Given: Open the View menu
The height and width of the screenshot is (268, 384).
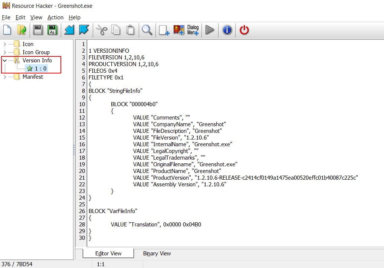Looking at the screenshot, I should coord(36,17).
